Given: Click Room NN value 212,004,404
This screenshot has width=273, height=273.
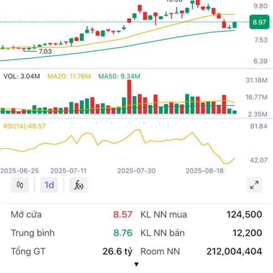Looking at the screenshot, I should tap(234, 252).
